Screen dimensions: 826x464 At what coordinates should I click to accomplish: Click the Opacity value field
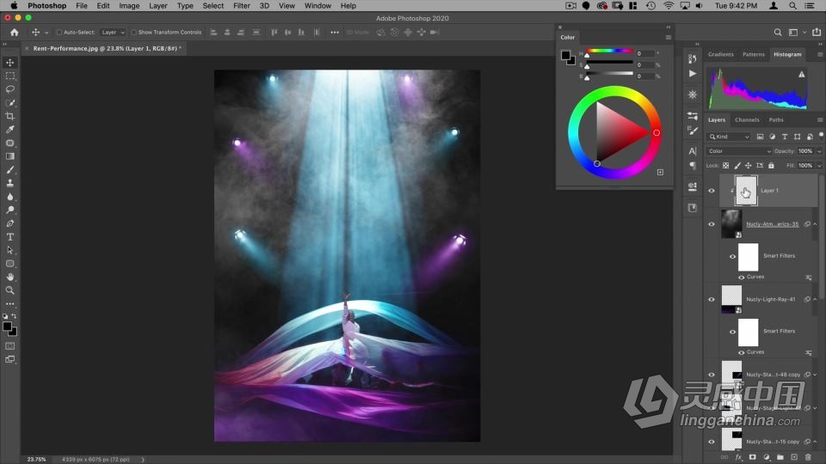805,151
